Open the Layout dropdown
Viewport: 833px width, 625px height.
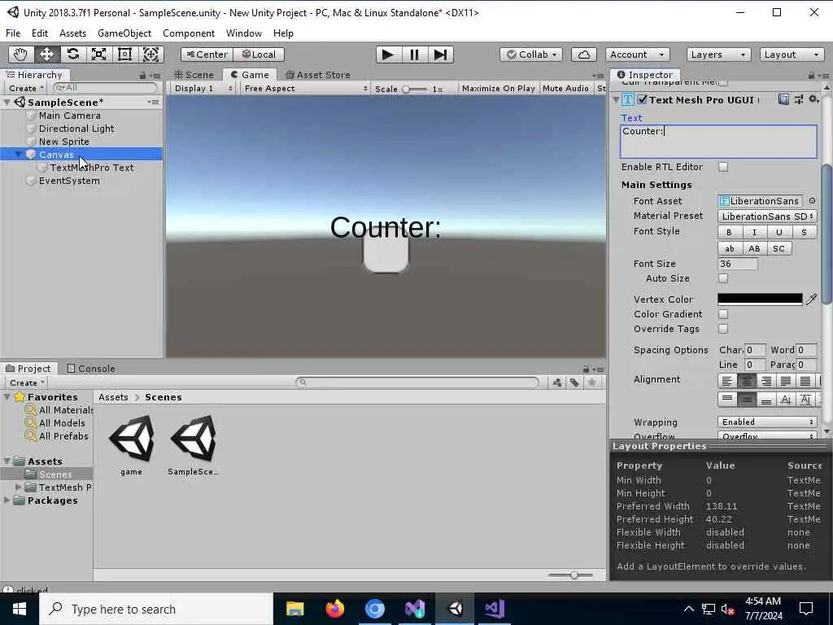[x=791, y=55]
